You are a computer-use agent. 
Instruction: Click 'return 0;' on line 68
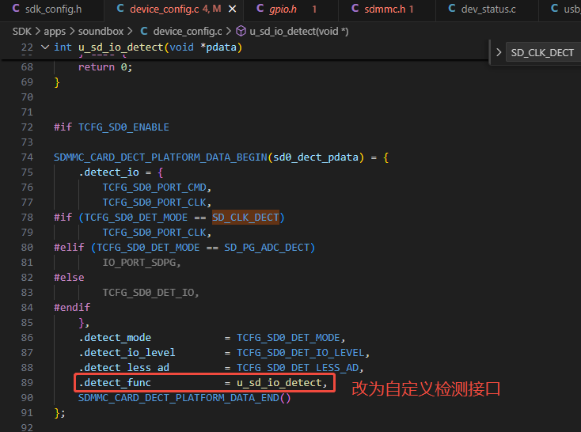point(105,67)
